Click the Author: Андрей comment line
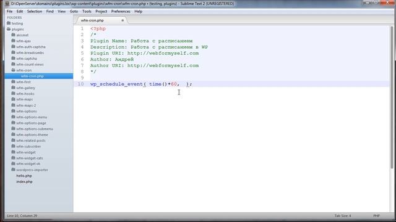 click(112, 59)
